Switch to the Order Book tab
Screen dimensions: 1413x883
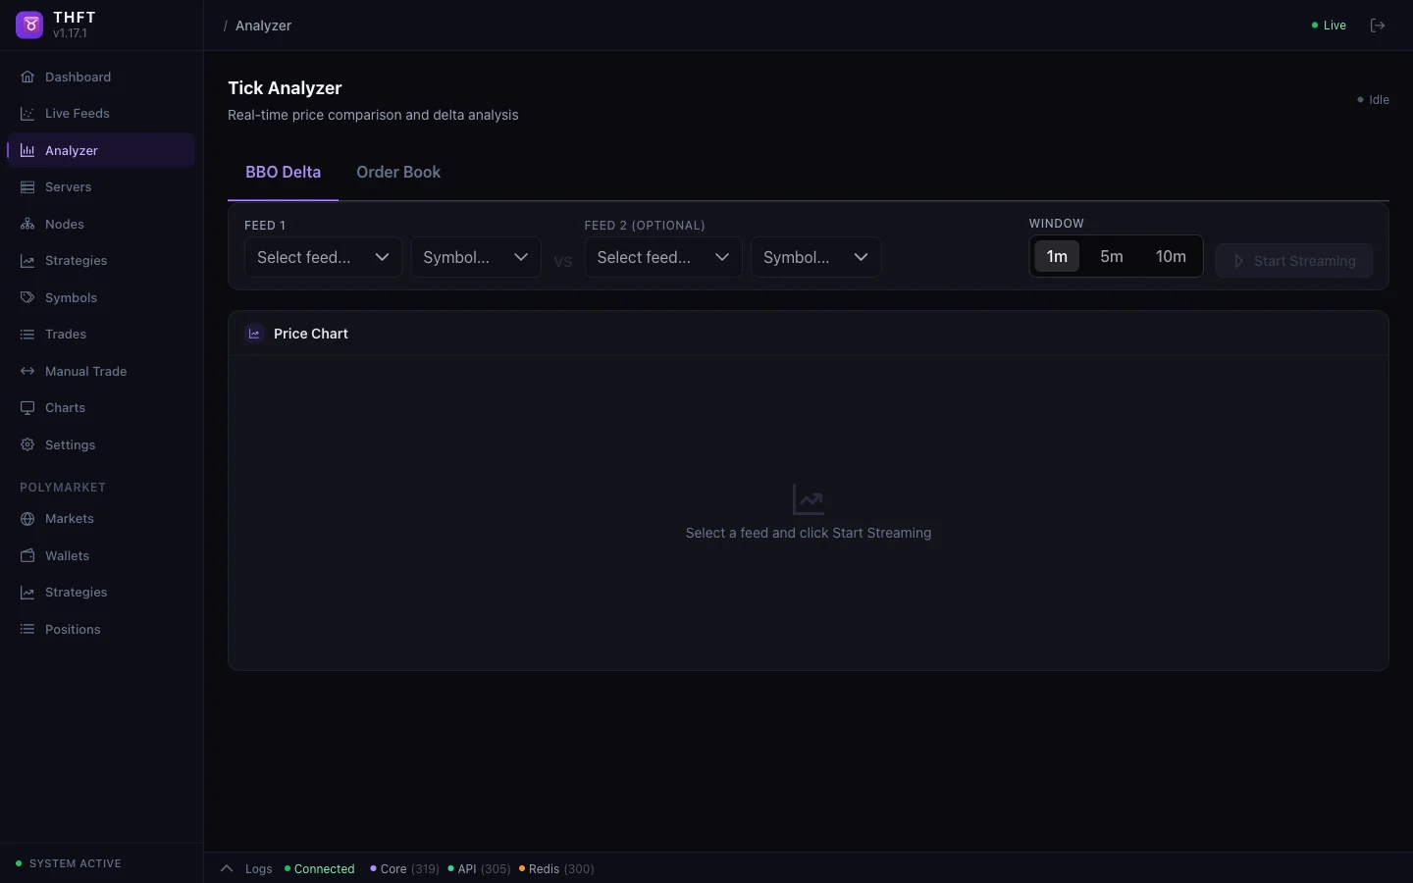(398, 173)
